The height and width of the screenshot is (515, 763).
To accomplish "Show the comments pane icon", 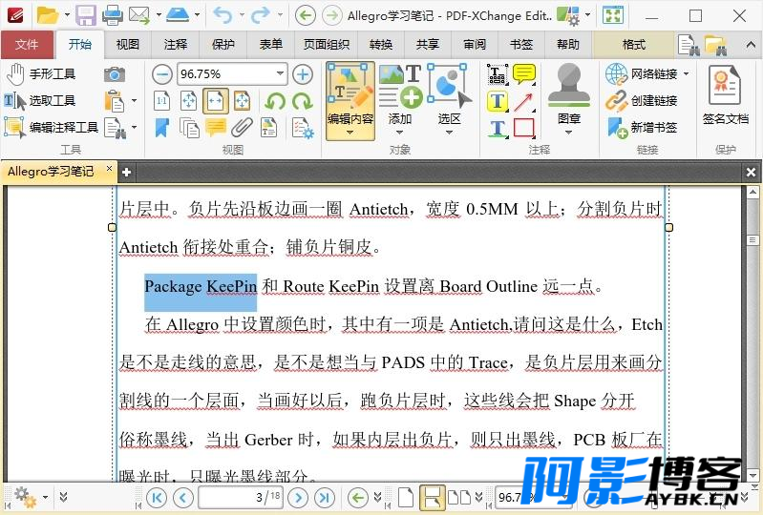I will tap(216, 128).
